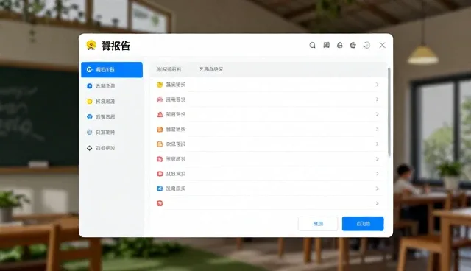The width and height of the screenshot is (471, 271).
Task: Click the blue square icon in the eighth row
Action: pyautogui.click(x=160, y=189)
